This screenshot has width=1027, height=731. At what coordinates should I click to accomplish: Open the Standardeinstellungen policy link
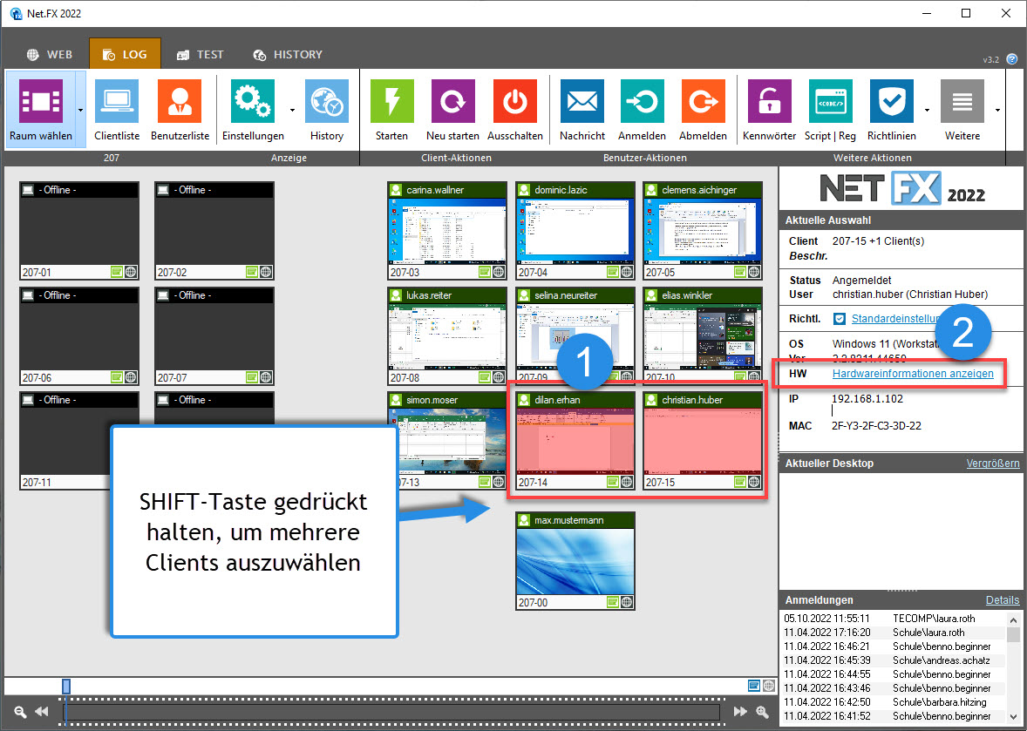pos(896,319)
